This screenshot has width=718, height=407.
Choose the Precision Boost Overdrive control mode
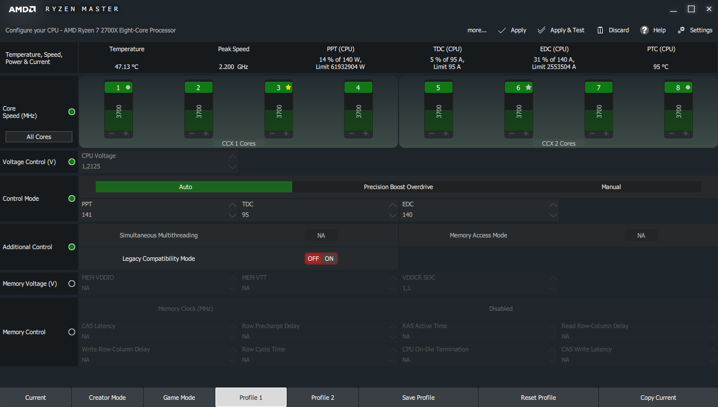click(x=399, y=187)
